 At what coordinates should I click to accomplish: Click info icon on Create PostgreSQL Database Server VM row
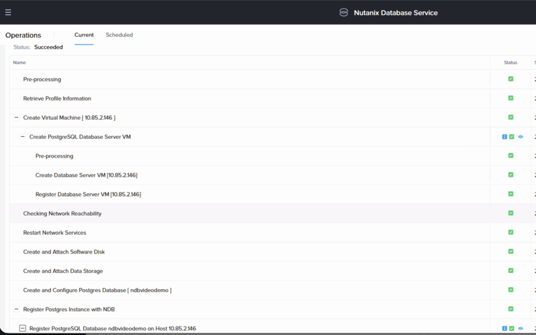coord(505,137)
